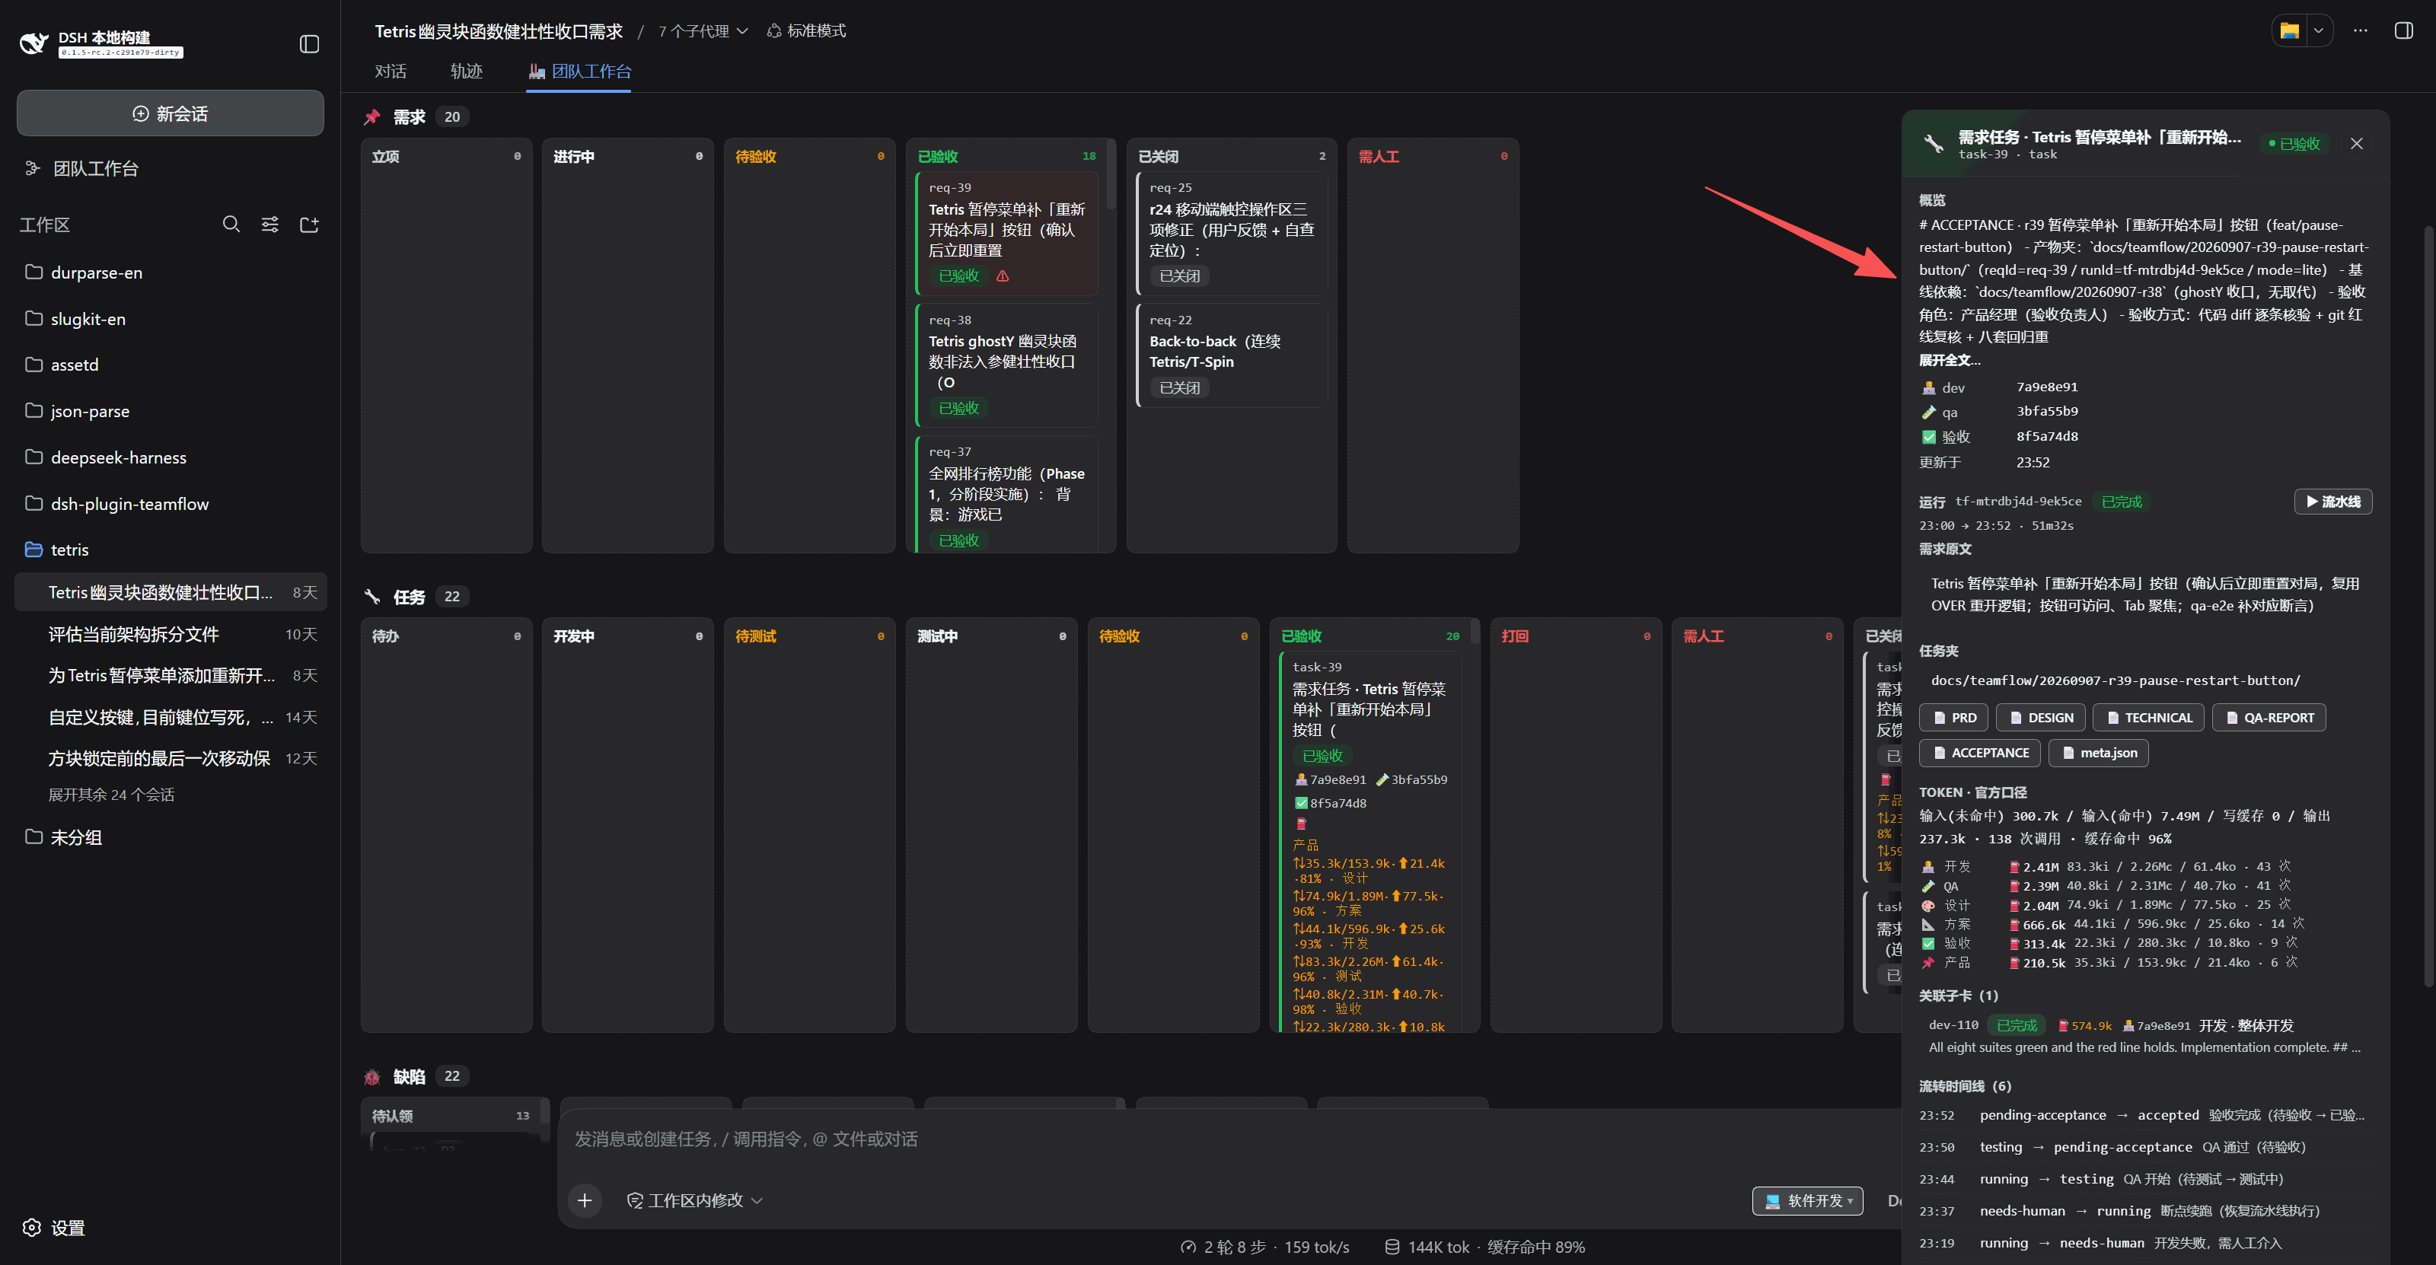This screenshot has height=1265, width=2436.
Task: Click the workspace search icon
Action: click(231, 224)
